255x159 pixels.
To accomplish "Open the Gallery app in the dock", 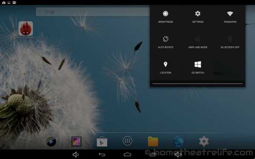I will (x=76, y=141).
